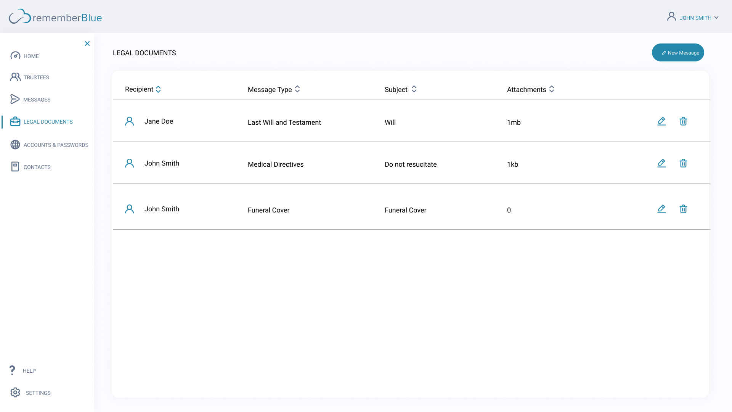Image resolution: width=732 pixels, height=412 pixels.
Task: Edit the Medical Directives document
Action: click(661, 163)
